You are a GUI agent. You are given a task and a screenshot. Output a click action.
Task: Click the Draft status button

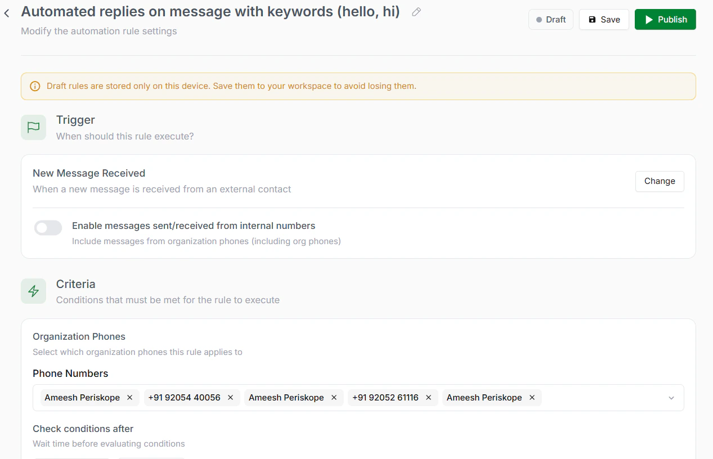coord(550,19)
